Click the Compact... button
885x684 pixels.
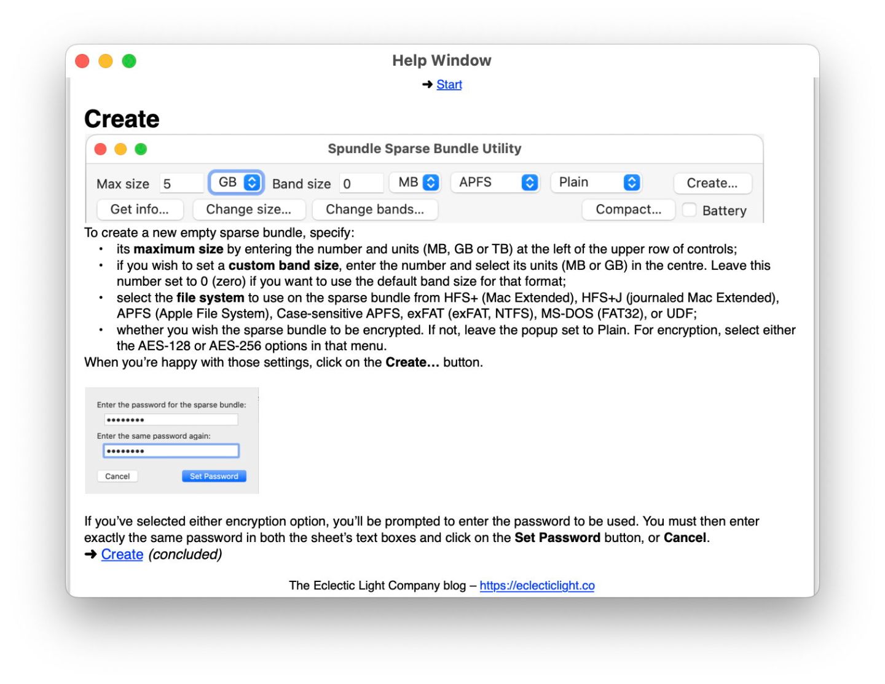[x=628, y=210]
